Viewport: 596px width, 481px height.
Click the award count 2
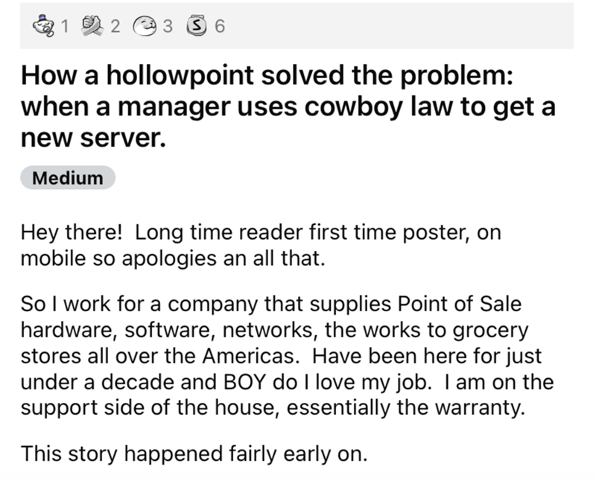click(x=114, y=28)
